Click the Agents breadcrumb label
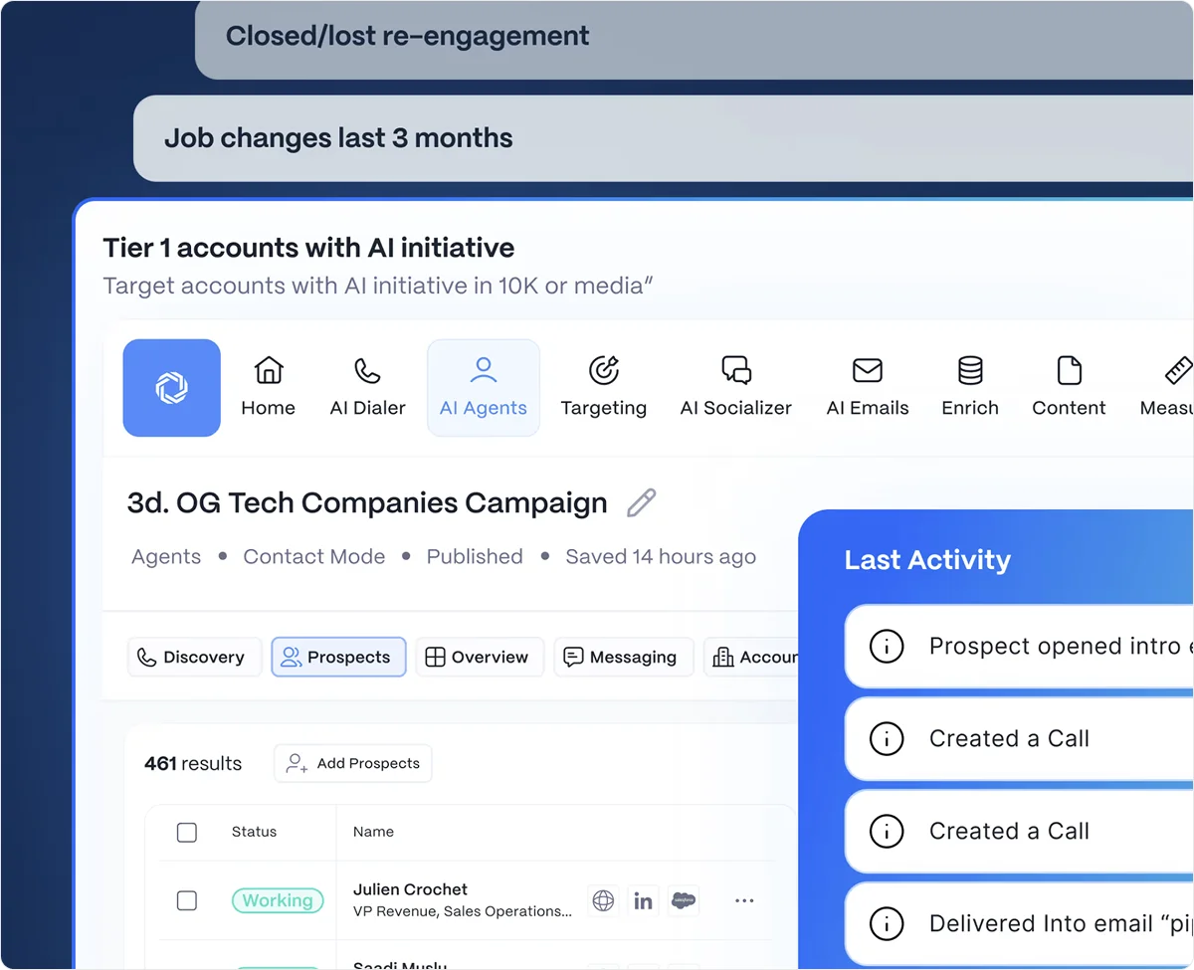The height and width of the screenshot is (970, 1194). [x=166, y=557]
